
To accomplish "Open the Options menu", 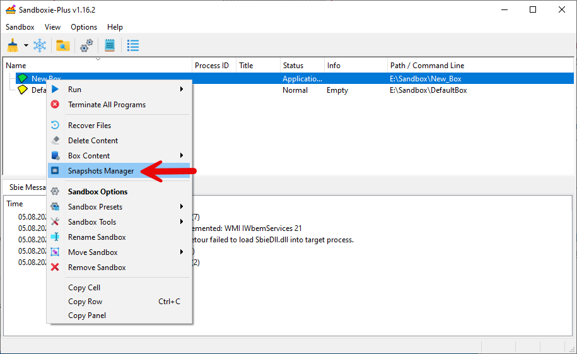I will (84, 27).
